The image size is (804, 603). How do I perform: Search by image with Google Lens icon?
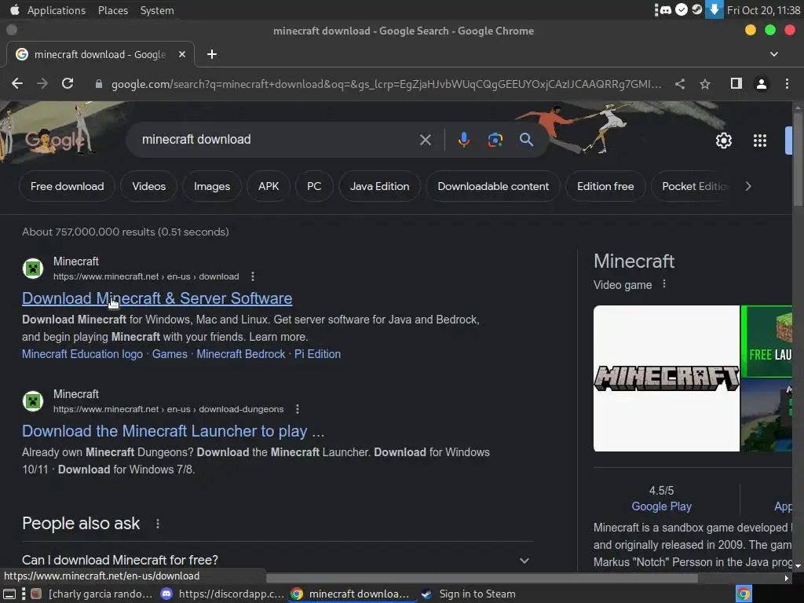click(x=495, y=140)
